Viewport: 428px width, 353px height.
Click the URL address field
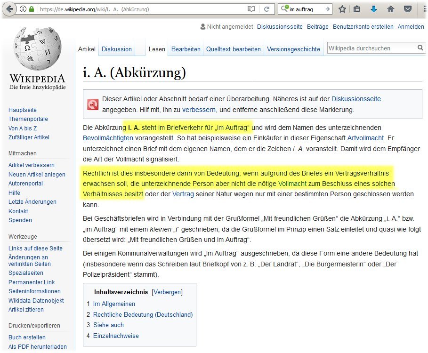142,9
